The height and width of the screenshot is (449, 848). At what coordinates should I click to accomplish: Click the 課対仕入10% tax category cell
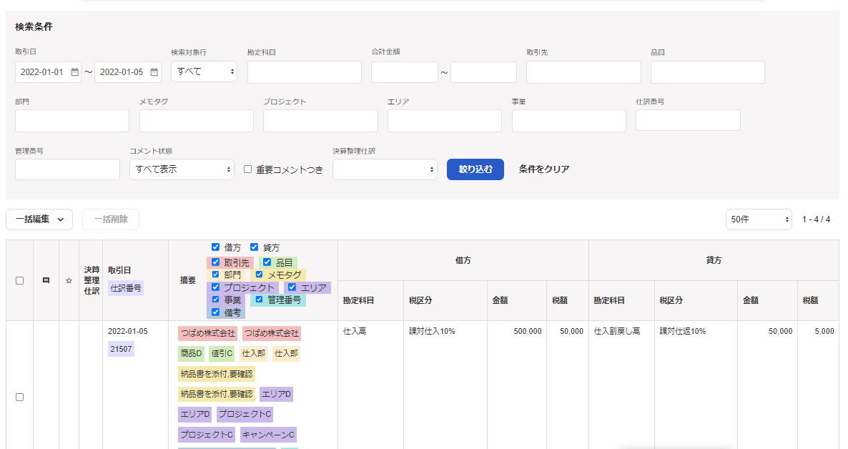coord(432,331)
